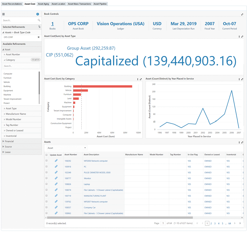This screenshot has width=247, height=232.
Task: Check the row for asset 108292
Action: pyautogui.click(x=47, y=160)
